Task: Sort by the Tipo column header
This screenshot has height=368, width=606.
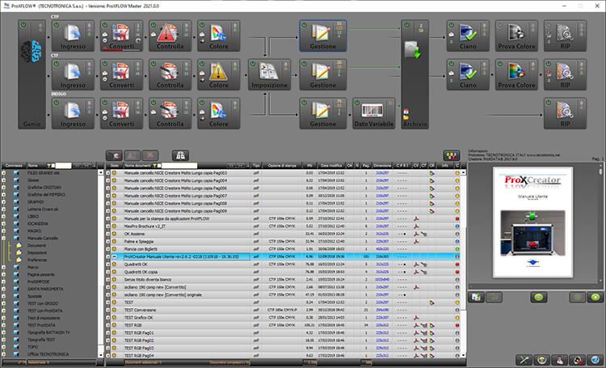Action: [x=256, y=166]
